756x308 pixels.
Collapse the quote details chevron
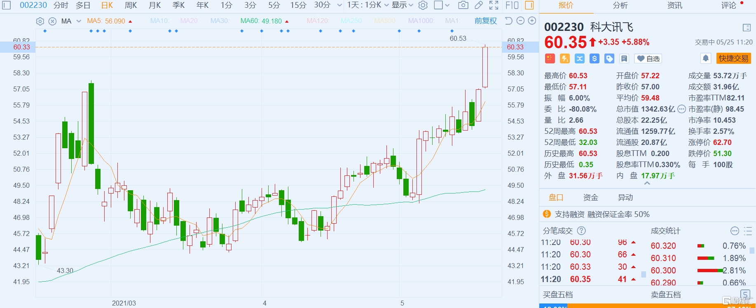647,183
